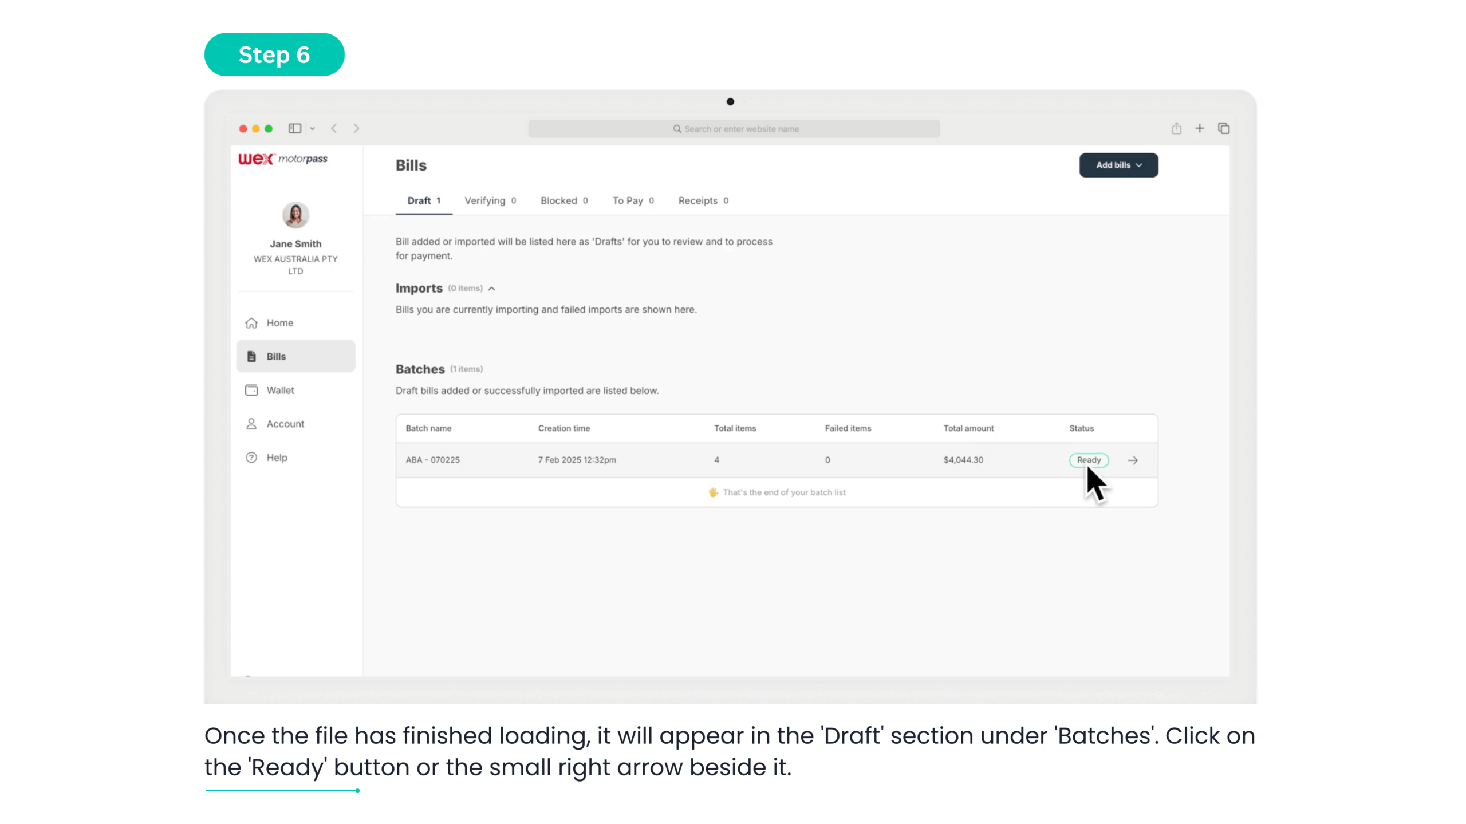This screenshot has height=824, width=1466.
Task: Click the right arrow beside Ready
Action: pos(1133,460)
